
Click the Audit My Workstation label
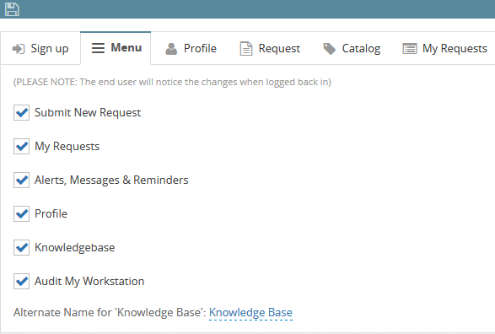click(89, 281)
